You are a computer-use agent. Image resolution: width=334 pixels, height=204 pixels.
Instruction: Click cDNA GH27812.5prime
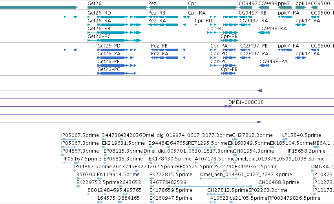pos(228,190)
